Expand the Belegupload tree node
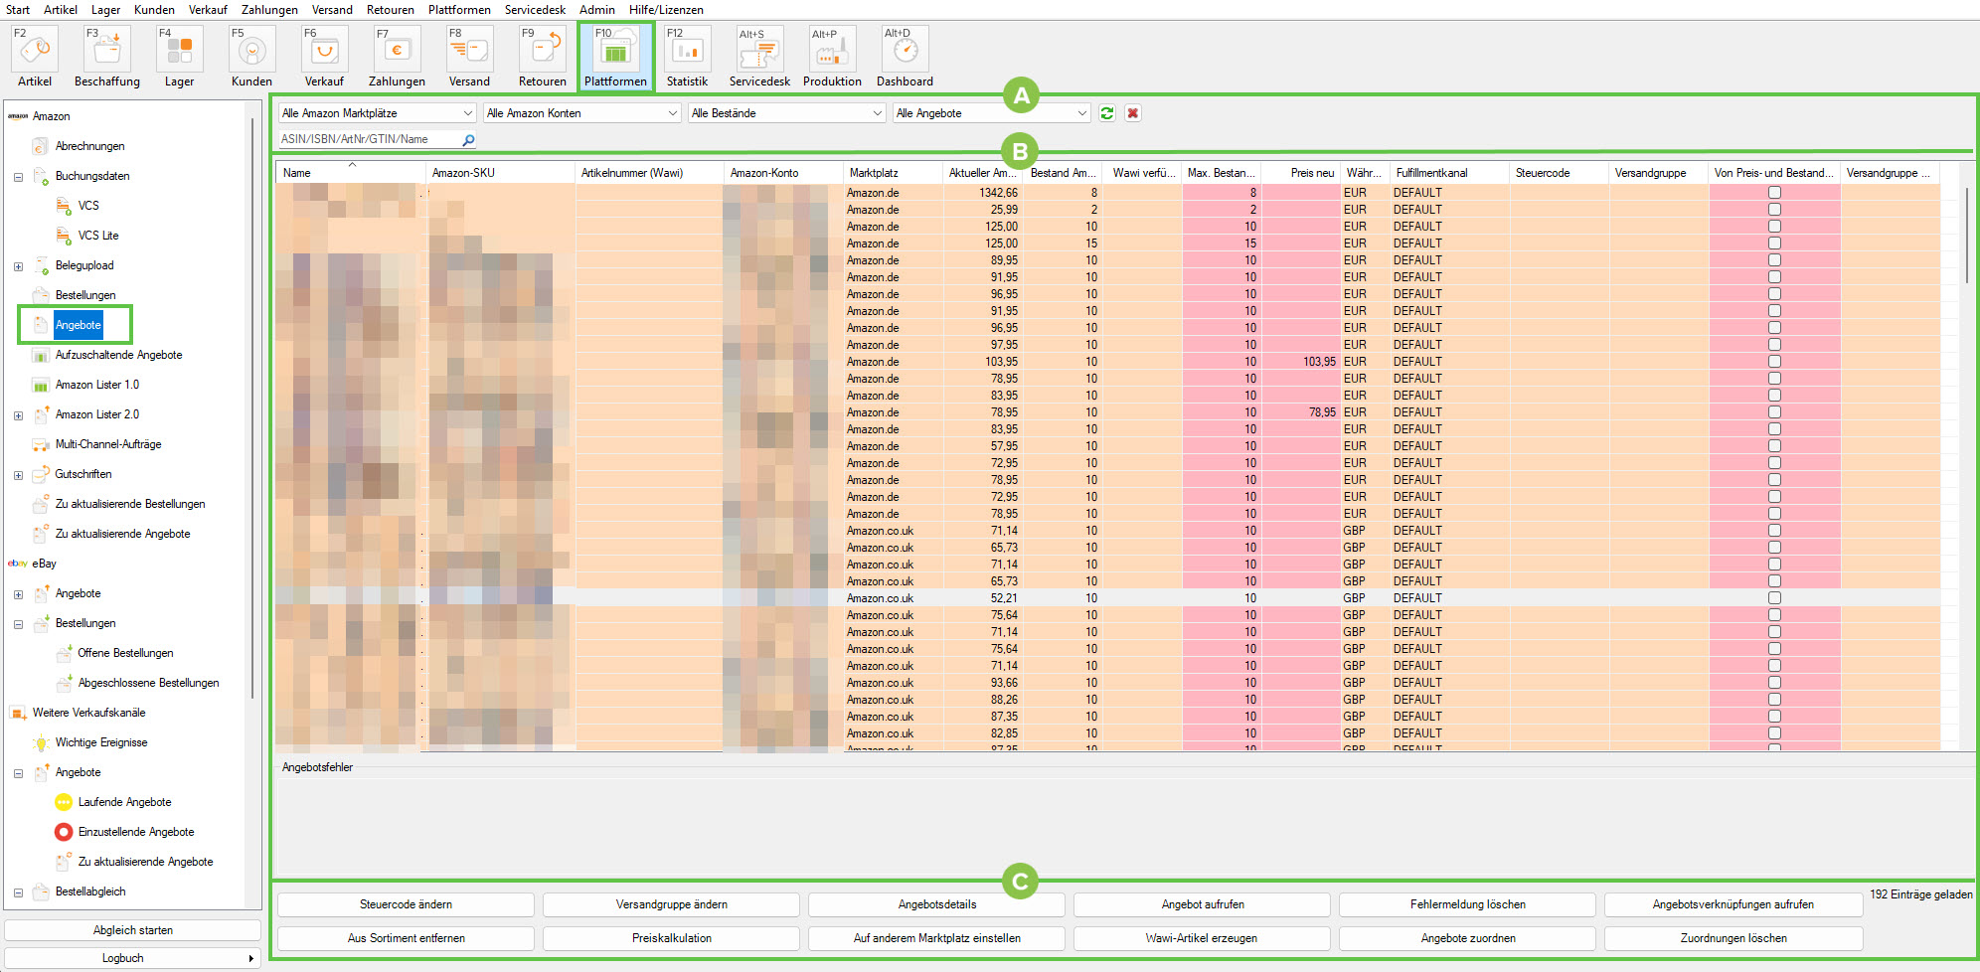This screenshot has height=972, width=1980. coord(18,266)
